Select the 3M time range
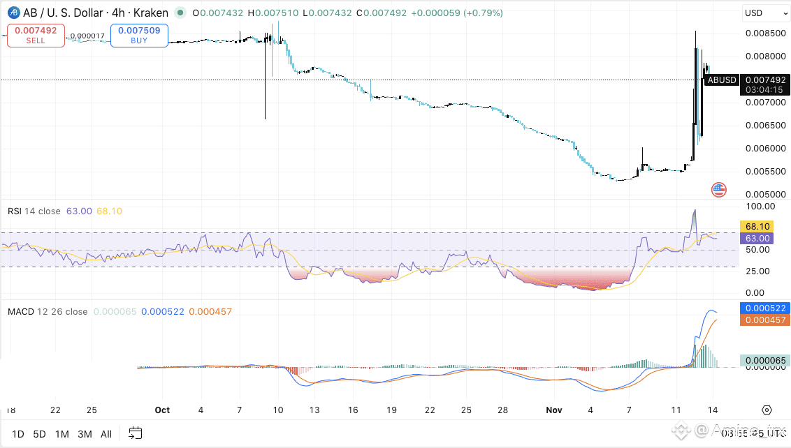Image resolution: width=791 pixels, height=448 pixels. pos(85,434)
